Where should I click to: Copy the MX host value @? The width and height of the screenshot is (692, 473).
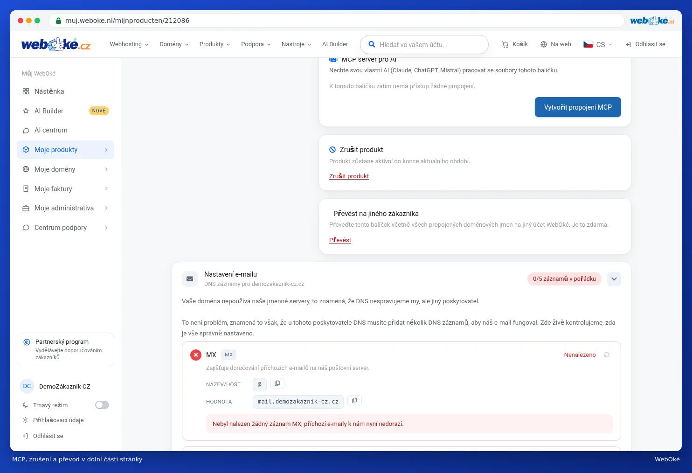277,383
